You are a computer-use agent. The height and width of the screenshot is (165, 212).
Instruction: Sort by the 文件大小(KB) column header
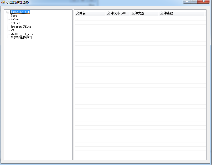(118, 13)
